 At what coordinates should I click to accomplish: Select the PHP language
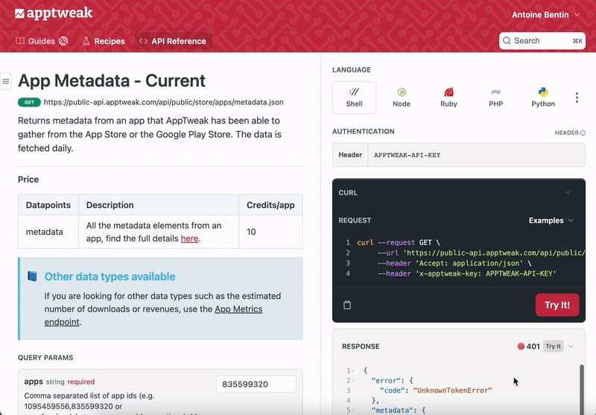pos(495,98)
